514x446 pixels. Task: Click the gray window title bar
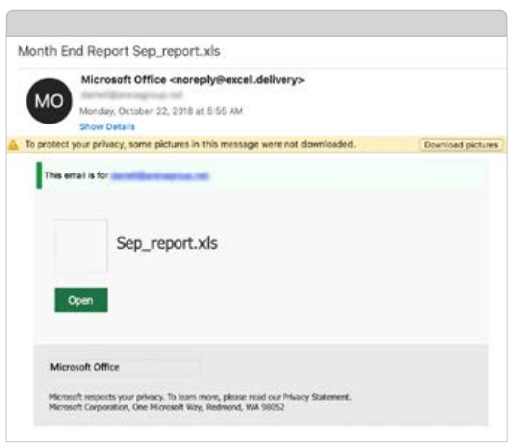[x=257, y=24]
